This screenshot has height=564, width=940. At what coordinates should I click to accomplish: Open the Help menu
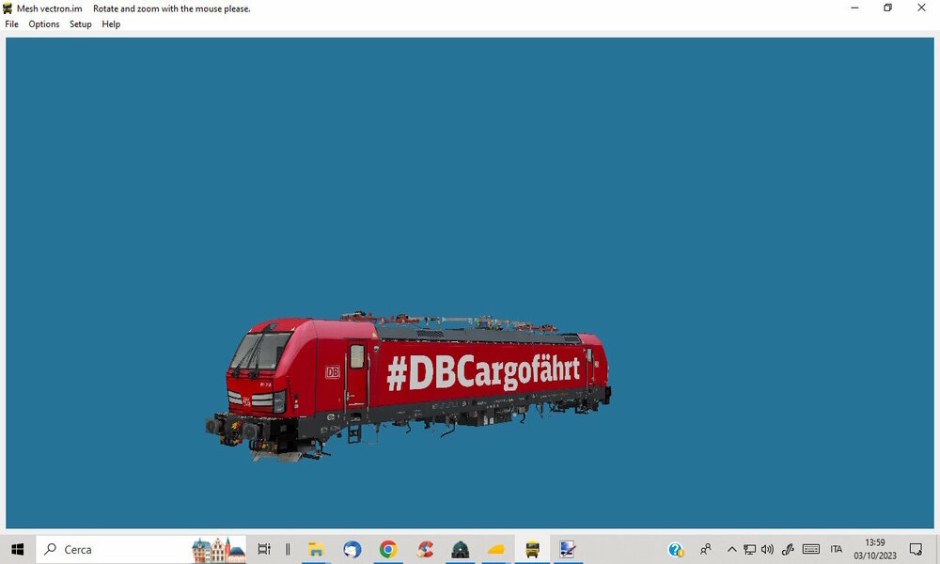tap(111, 24)
